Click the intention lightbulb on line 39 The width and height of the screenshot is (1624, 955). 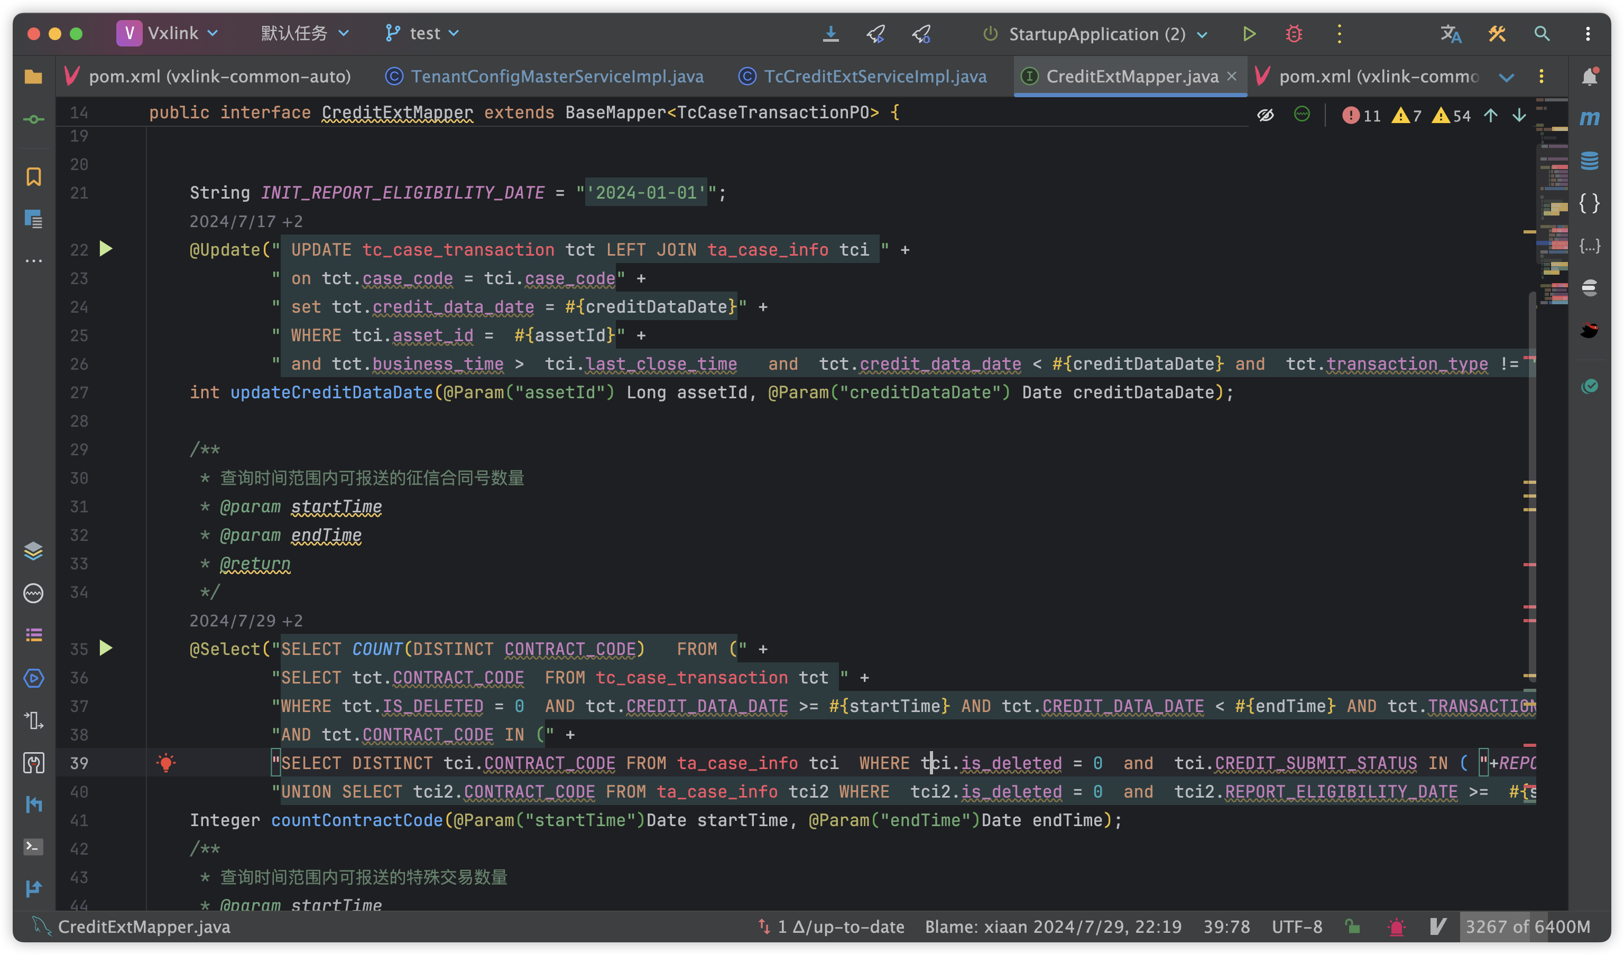point(165,763)
